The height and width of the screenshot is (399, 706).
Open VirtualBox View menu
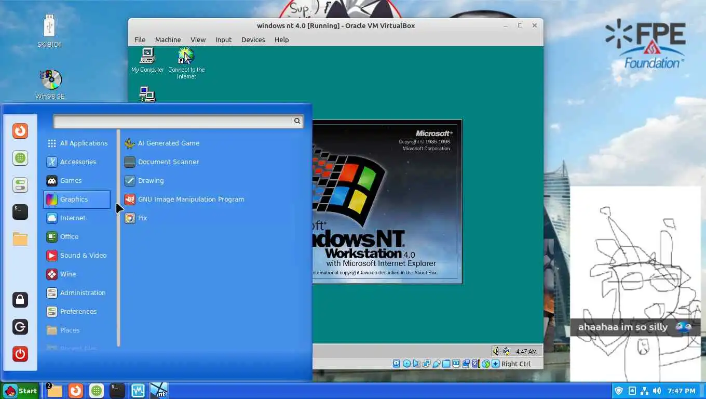coord(198,39)
